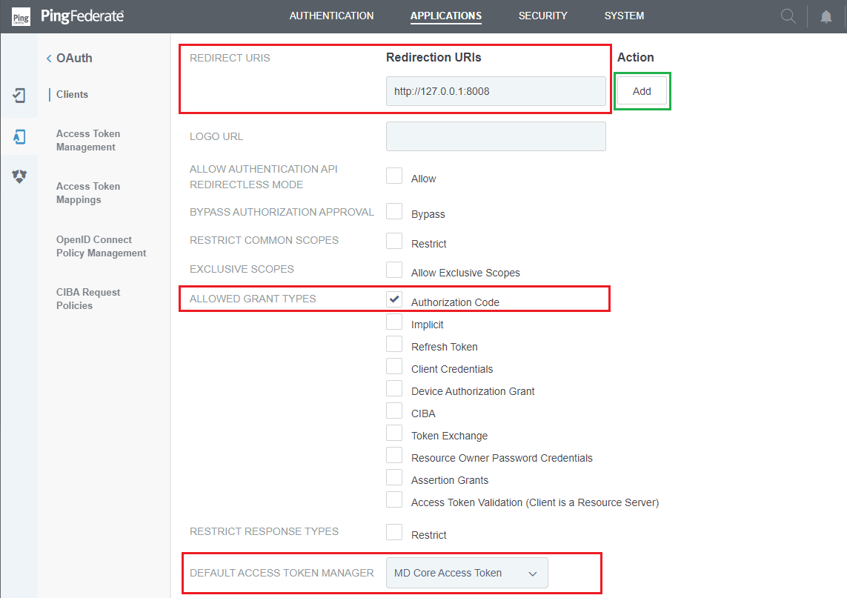Image resolution: width=847 pixels, height=598 pixels.
Task: Check the Client Credentials grant type
Action: (x=394, y=366)
